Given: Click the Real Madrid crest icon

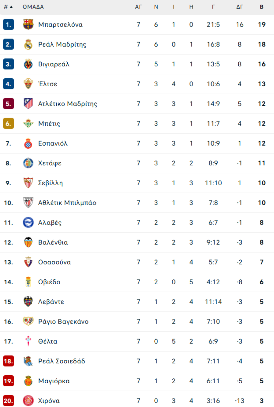Looking at the screenshot, I should pos(28,44).
